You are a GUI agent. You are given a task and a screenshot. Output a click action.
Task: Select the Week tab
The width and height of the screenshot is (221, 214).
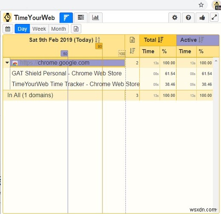click(x=39, y=29)
